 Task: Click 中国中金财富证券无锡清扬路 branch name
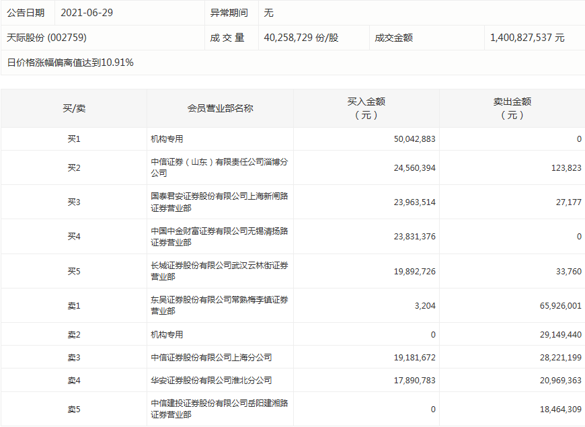pos(219,237)
